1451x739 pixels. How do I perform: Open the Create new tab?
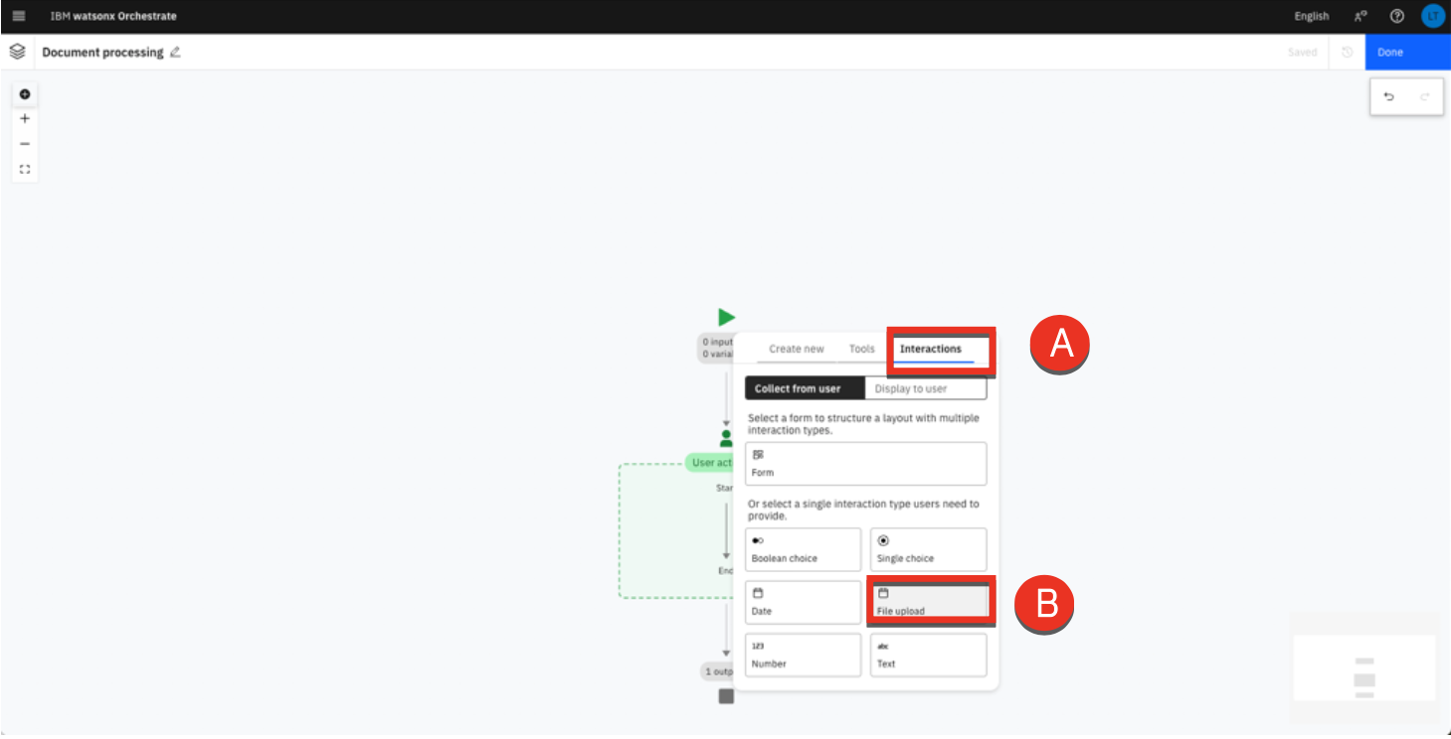point(796,349)
